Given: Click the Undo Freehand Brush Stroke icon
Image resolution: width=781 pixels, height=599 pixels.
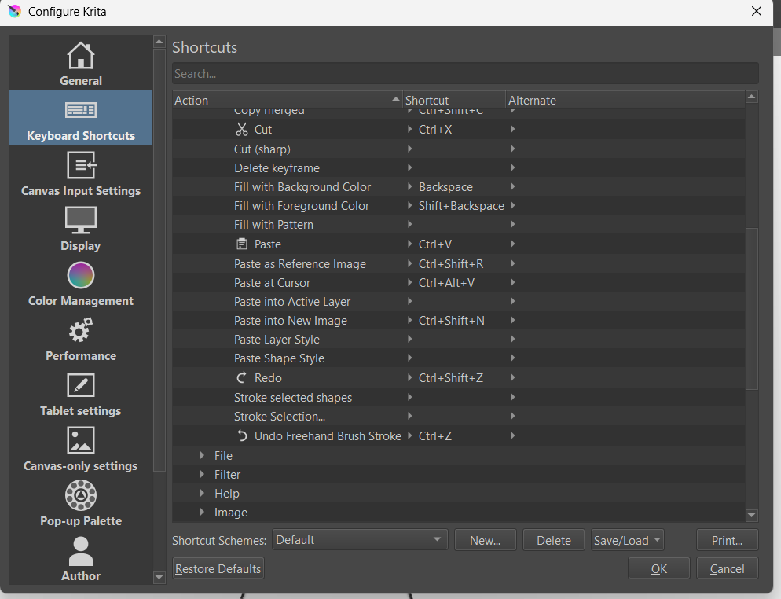Looking at the screenshot, I should click(x=241, y=436).
